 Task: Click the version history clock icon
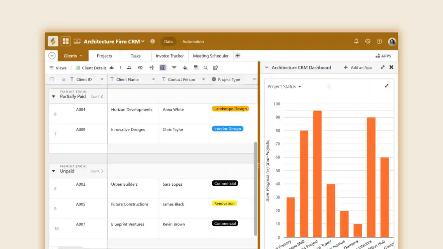point(368,41)
